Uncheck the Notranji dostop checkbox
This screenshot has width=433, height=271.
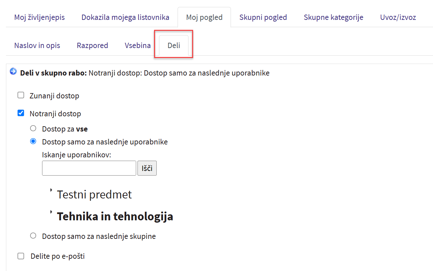click(x=21, y=113)
